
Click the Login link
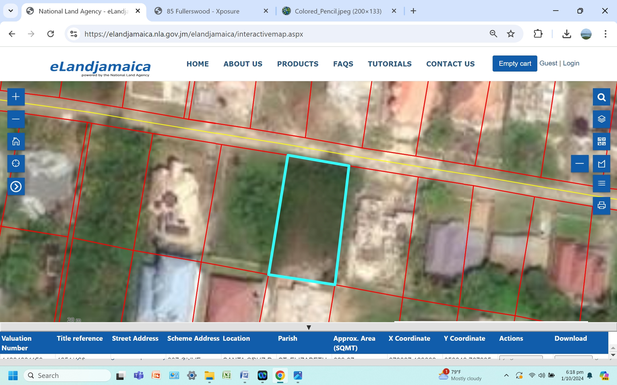(x=571, y=63)
